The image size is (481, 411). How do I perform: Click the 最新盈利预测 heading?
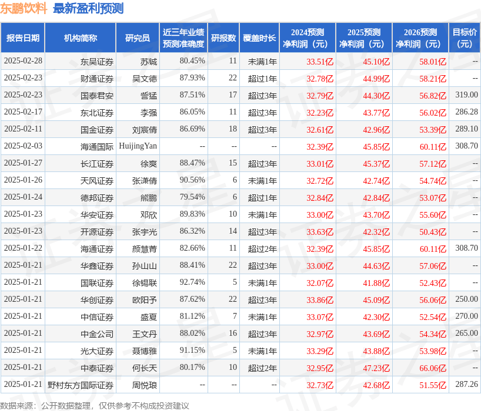point(88,9)
